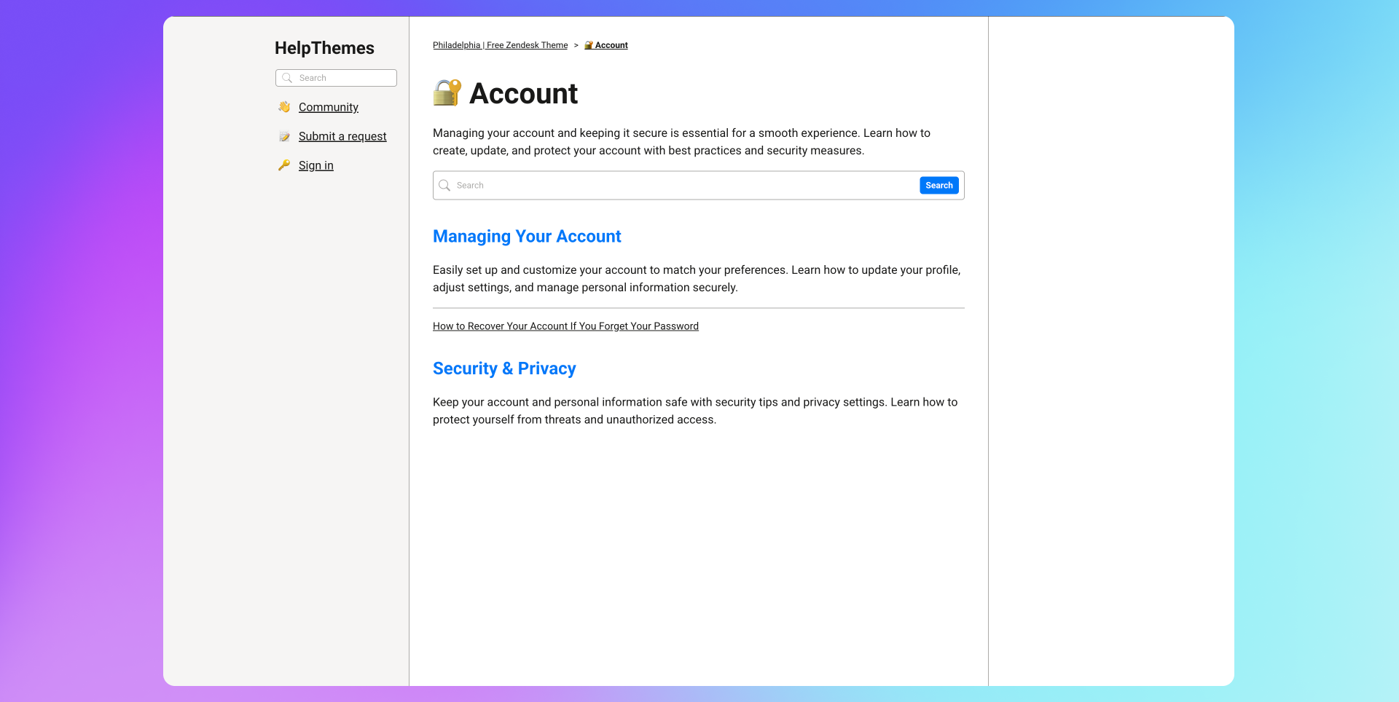
Task: Select the Account breadcrumb link
Action: [611, 45]
